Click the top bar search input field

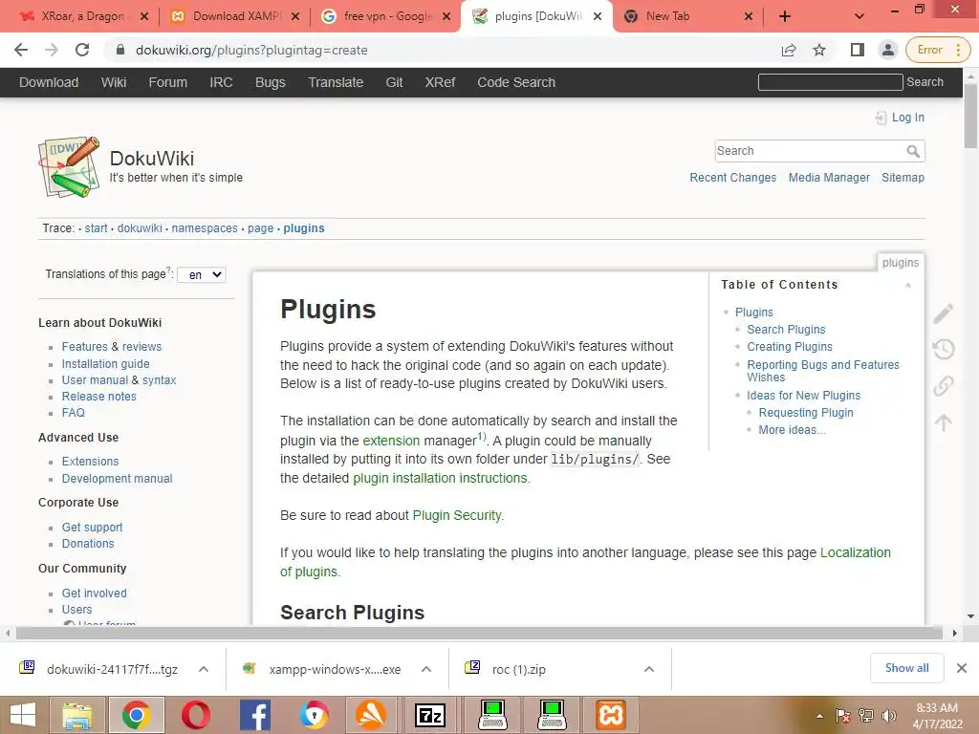click(830, 82)
